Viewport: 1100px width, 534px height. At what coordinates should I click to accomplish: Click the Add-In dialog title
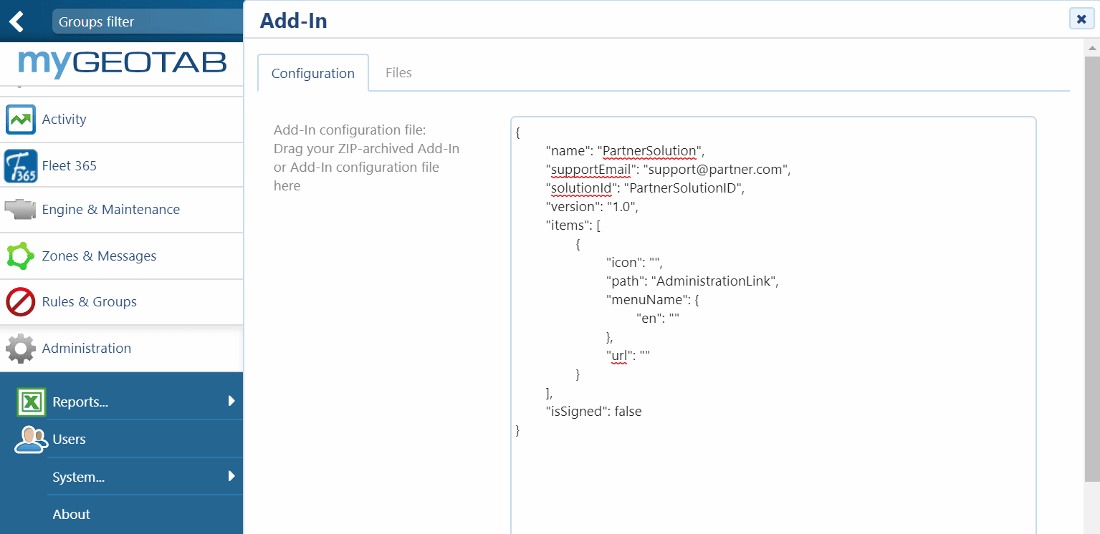click(294, 21)
